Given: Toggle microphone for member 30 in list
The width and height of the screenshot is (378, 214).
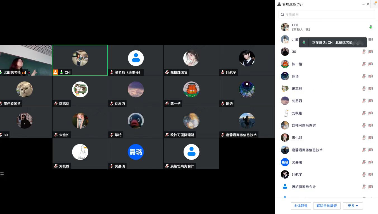Looking at the screenshot, I should click(364, 52).
